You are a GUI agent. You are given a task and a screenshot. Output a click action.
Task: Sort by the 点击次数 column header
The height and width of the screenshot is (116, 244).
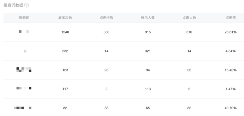pyautogui.click(x=107, y=18)
